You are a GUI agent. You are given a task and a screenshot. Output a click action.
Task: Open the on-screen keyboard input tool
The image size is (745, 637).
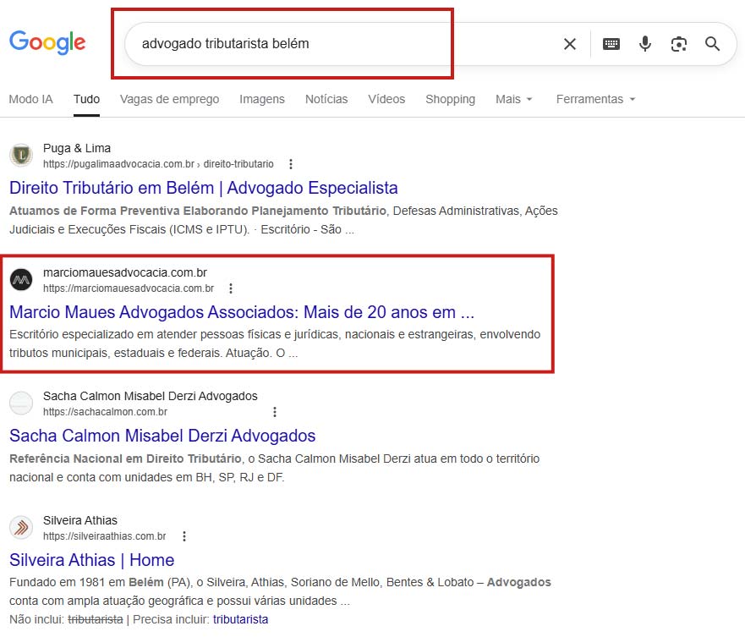tap(611, 44)
